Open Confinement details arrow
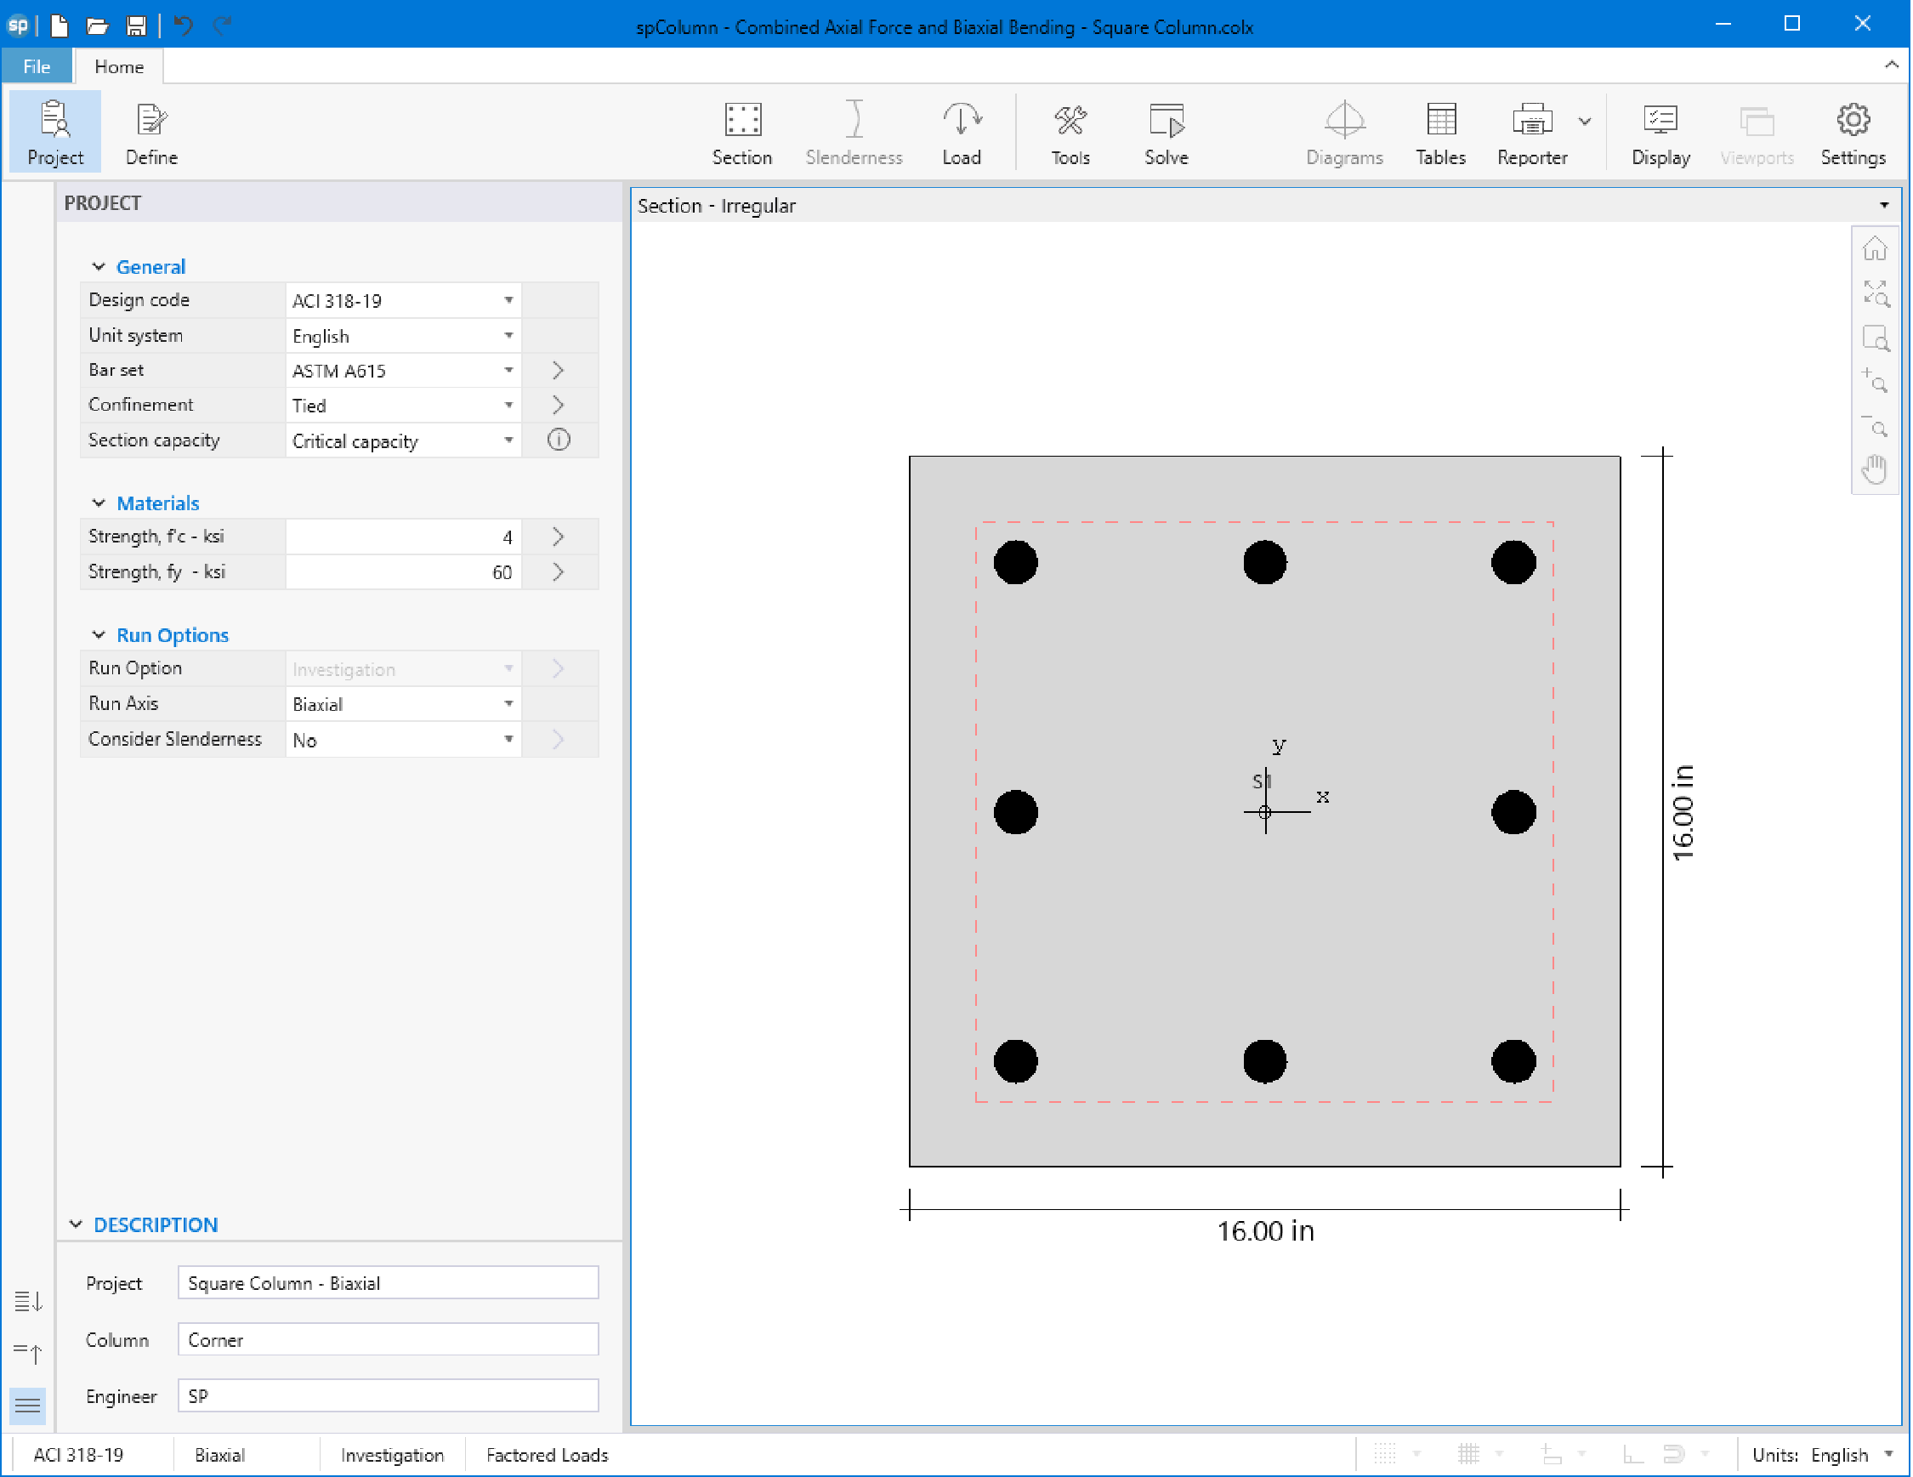Viewport: 1913px width, 1477px height. 559,406
